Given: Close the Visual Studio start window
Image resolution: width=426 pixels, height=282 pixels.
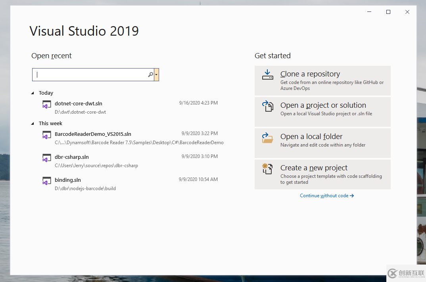Looking at the screenshot, I should click(407, 12).
